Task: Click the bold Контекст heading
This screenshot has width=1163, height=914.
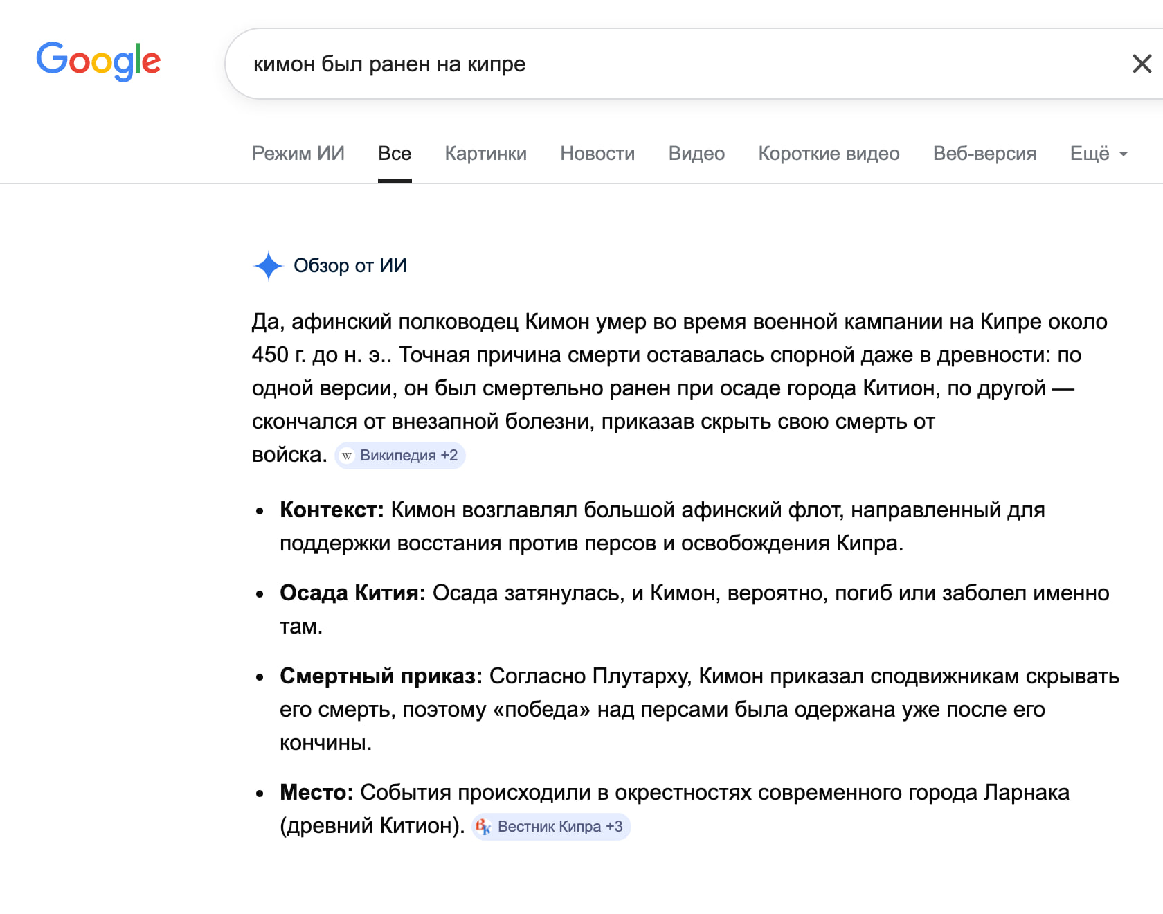Action: [x=331, y=510]
